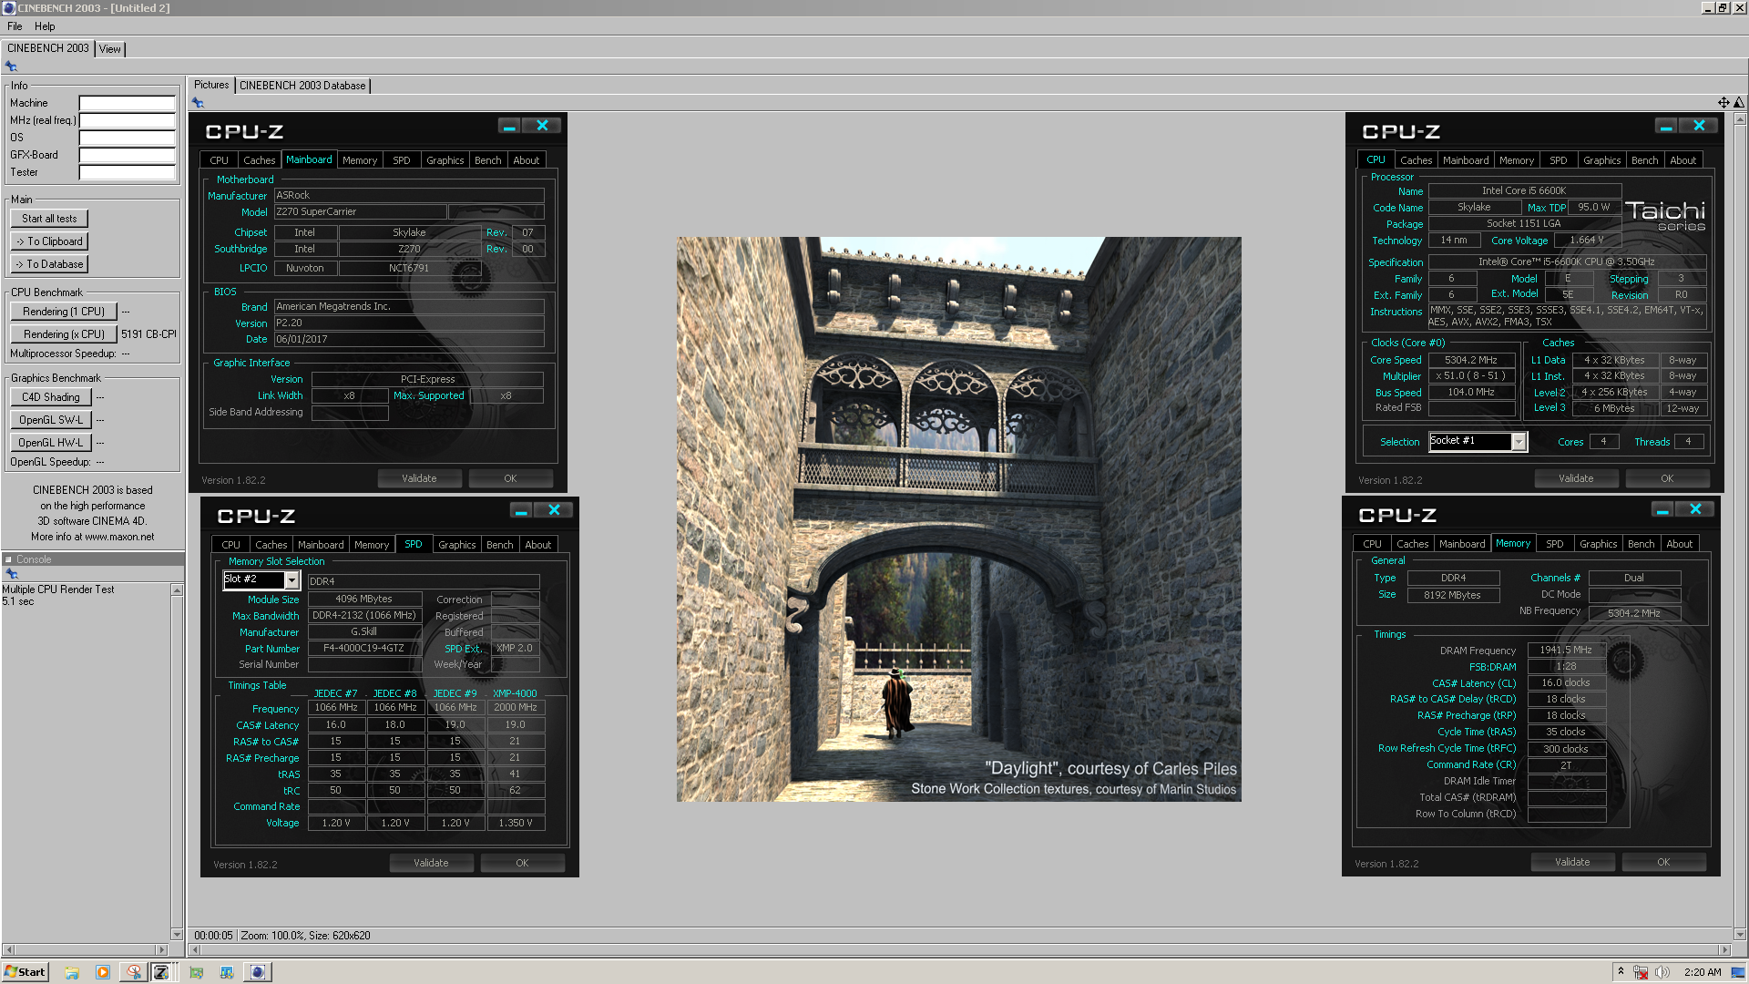Switch to the CINEBENCH sphere taskbar button
This screenshot has height=984, width=1749.
258,972
